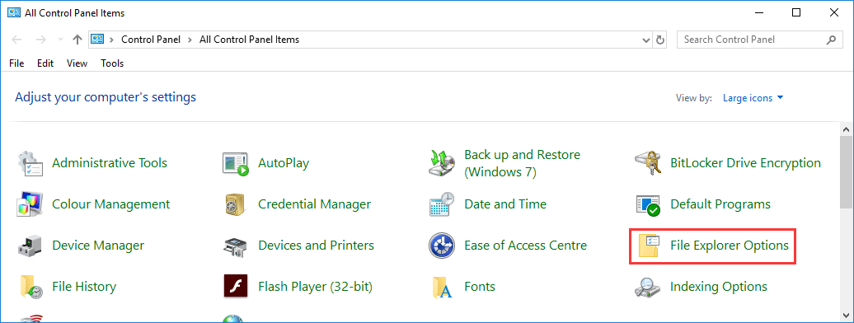Open the File Explorer Options link
The width and height of the screenshot is (854, 323).
[730, 246]
